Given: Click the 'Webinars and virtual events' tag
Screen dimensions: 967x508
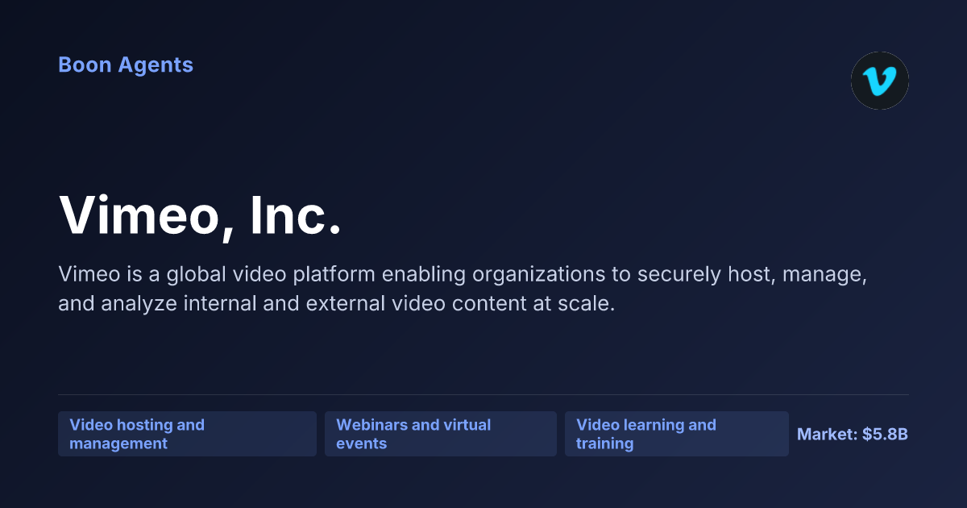Looking at the screenshot, I should tap(441, 434).
